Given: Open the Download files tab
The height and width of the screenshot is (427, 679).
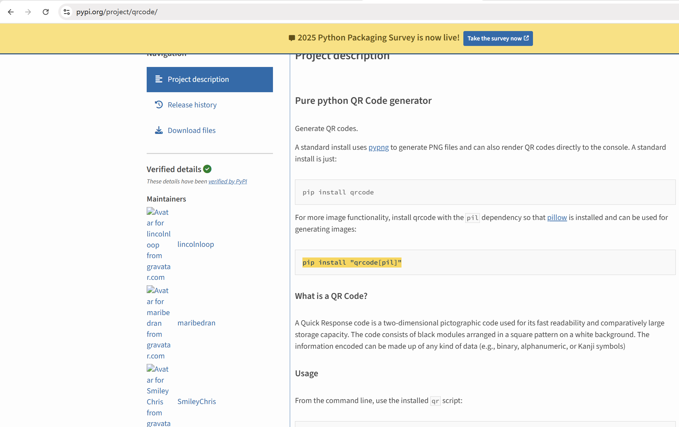Looking at the screenshot, I should point(210,130).
